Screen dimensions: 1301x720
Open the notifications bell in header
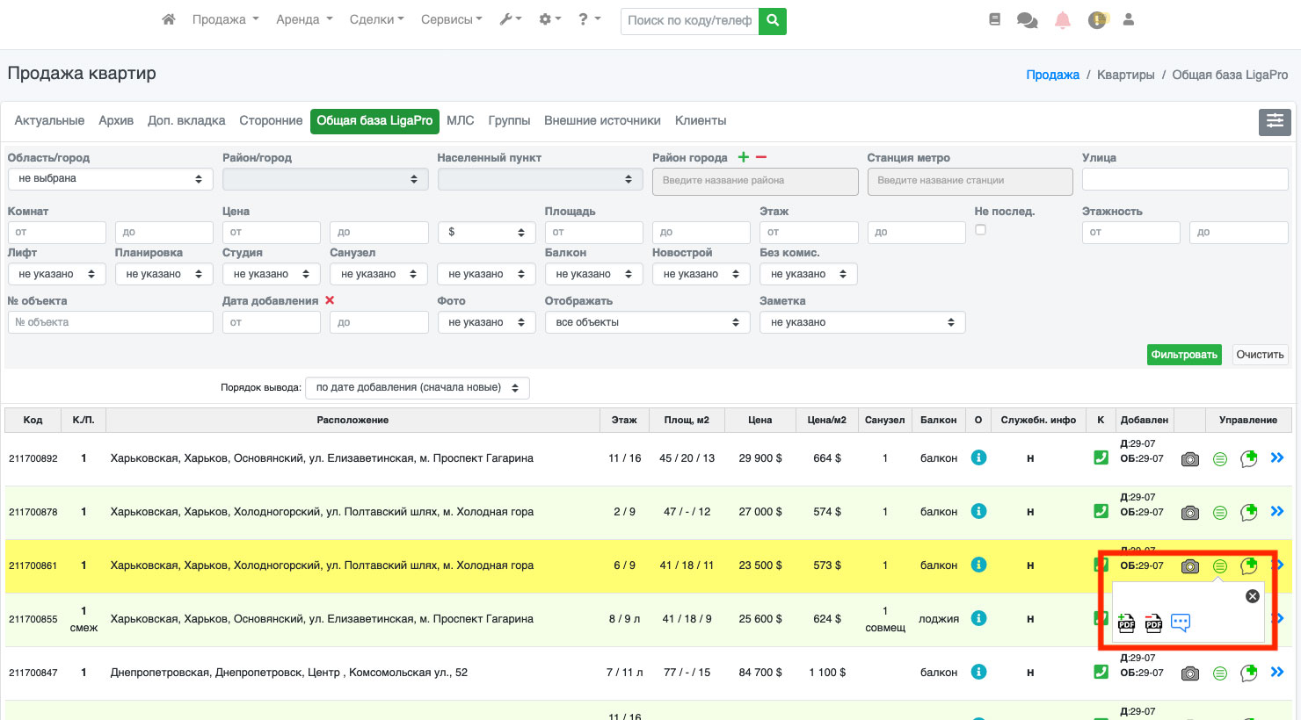[1063, 20]
